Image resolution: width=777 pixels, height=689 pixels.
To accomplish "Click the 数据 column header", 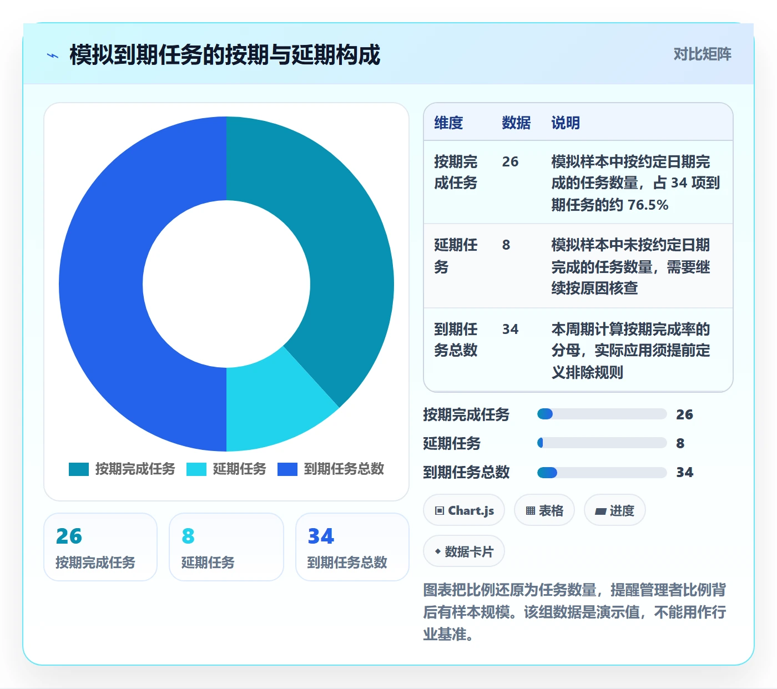I will pyautogui.click(x=516, y=123).
